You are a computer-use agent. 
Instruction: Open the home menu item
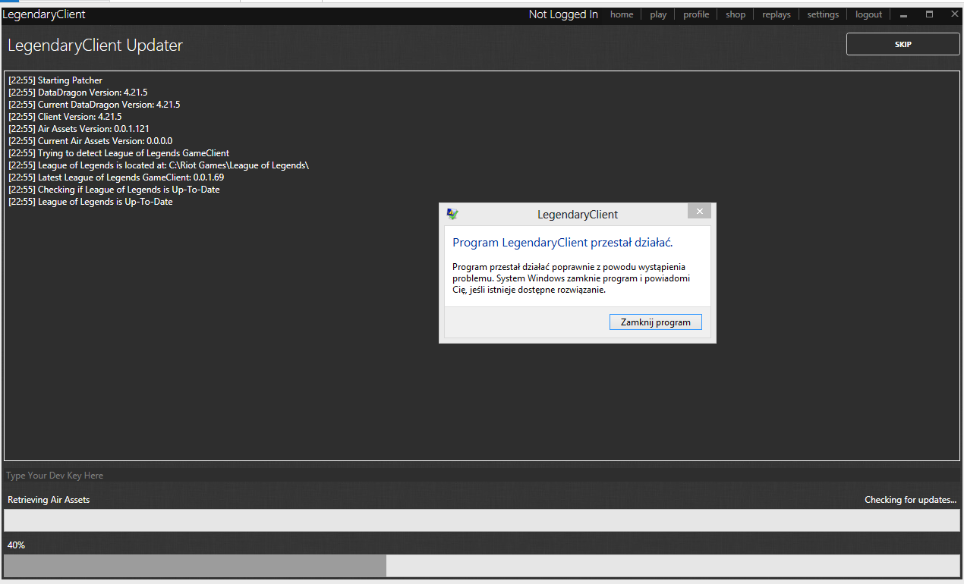click(x=622, y=14)
